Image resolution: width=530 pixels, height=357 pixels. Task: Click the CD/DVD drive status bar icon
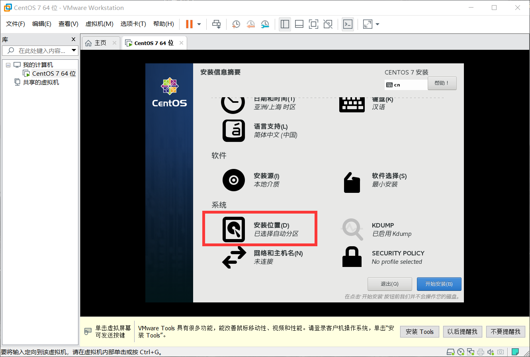(x=461, y=352)
